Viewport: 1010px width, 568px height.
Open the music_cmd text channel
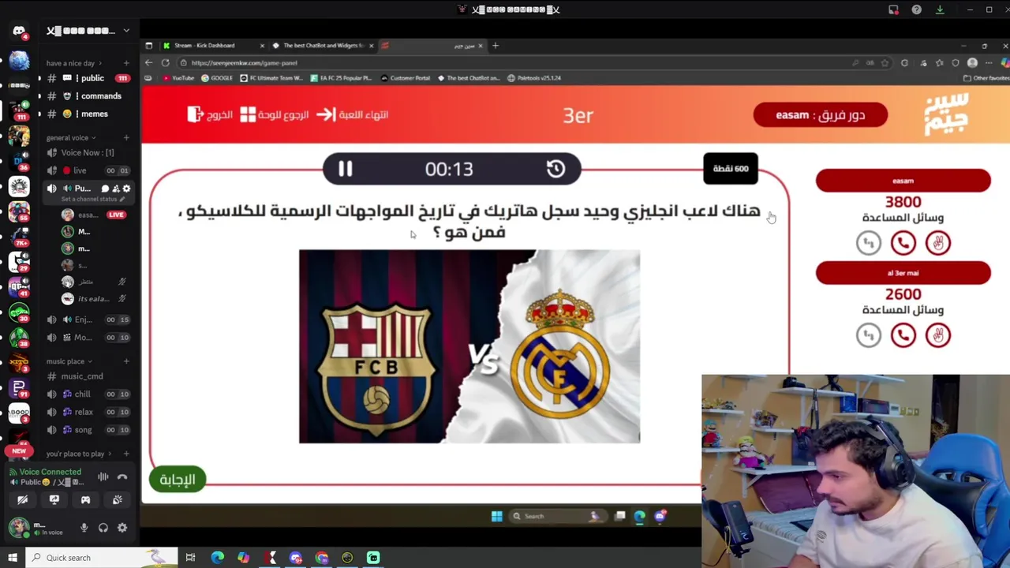[x=88, y=376]
